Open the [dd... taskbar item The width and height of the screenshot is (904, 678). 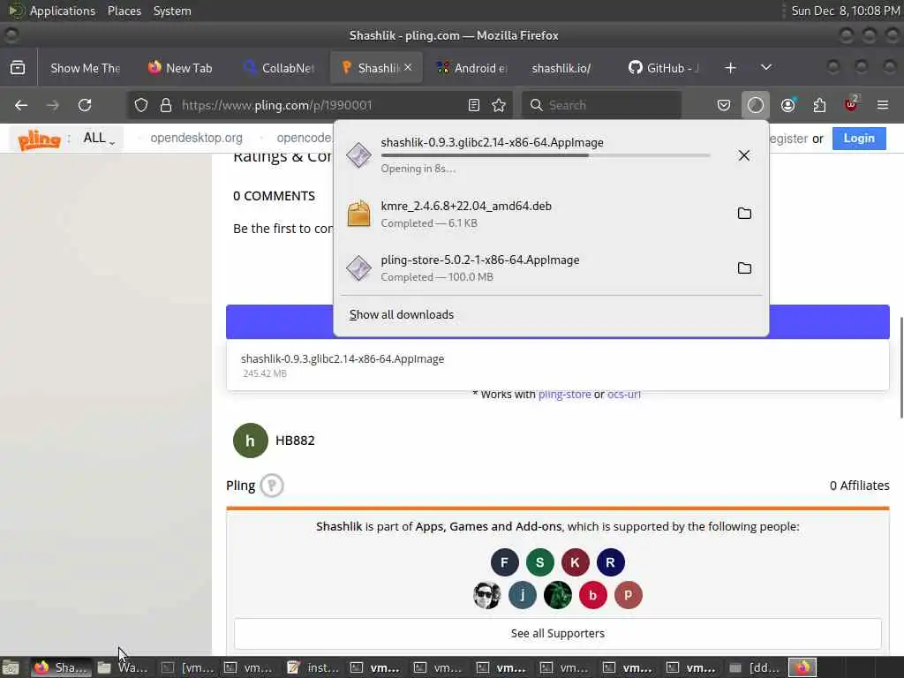tap(755, 667)
